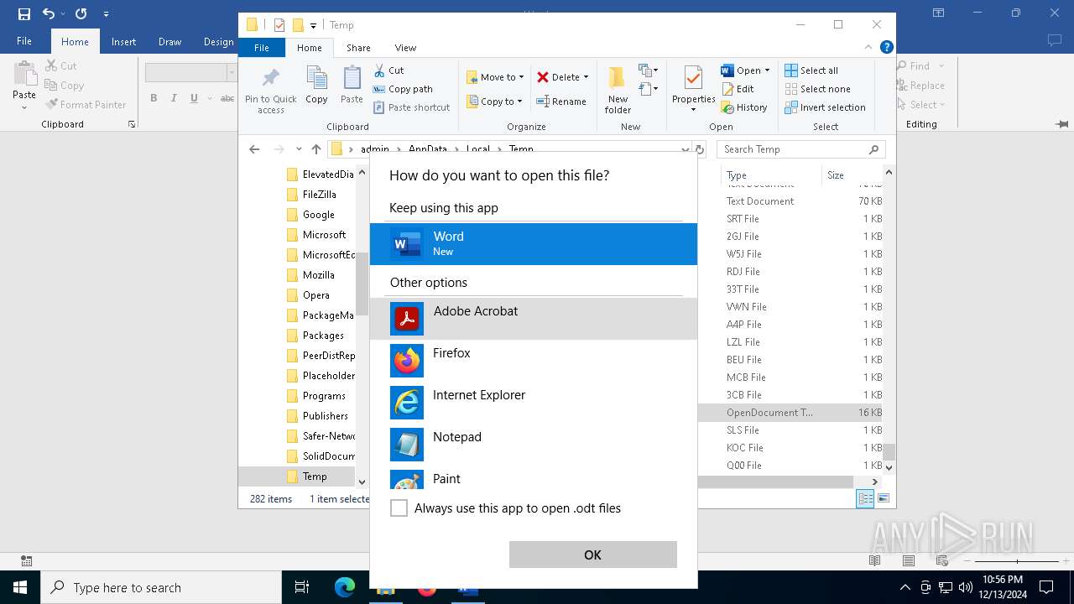
Task: Click Cut in the Explorer ribbon
Action: [x=388, y=70]
